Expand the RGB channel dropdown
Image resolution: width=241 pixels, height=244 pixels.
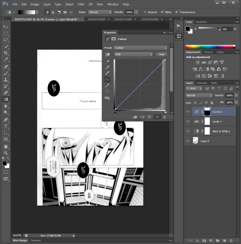133,54
